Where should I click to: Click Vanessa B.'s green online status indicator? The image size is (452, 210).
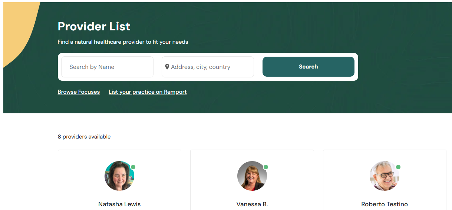pyautogui.click(x=266, y=167)
